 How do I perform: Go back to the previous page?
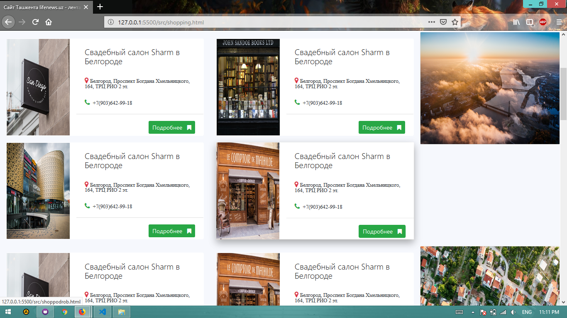pyautogui.click(x=8, y=22)
